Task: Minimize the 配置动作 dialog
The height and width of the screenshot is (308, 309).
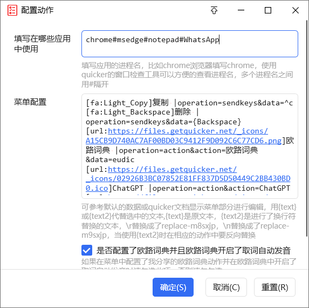Action: point(241,10)
